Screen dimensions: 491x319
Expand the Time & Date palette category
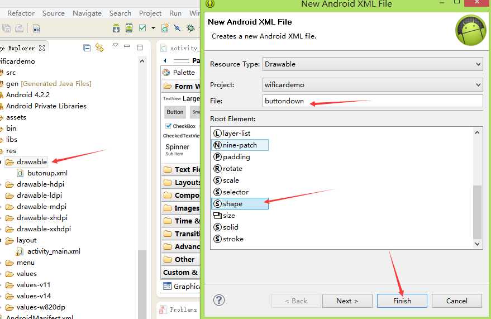click(x=182, y=221)
